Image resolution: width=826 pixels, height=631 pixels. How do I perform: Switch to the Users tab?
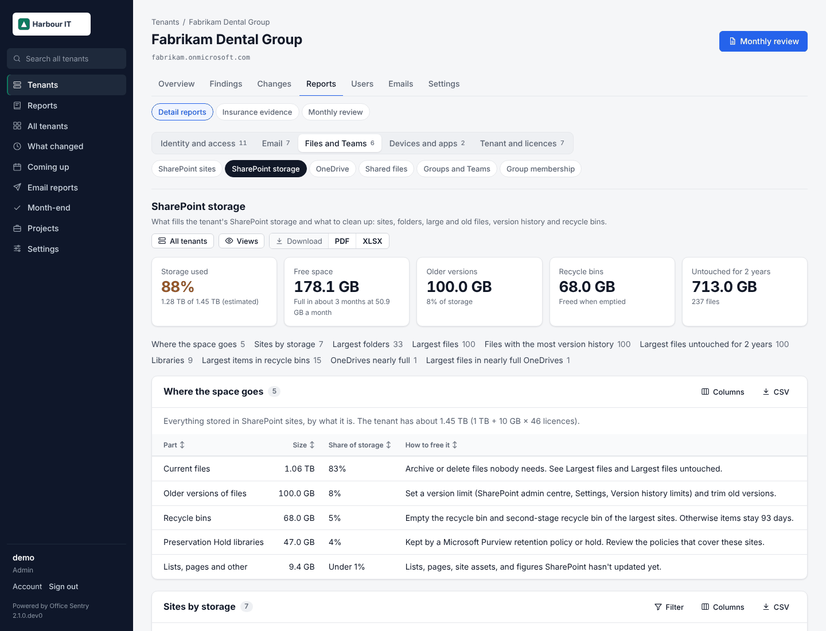click(x=363, y=84)
